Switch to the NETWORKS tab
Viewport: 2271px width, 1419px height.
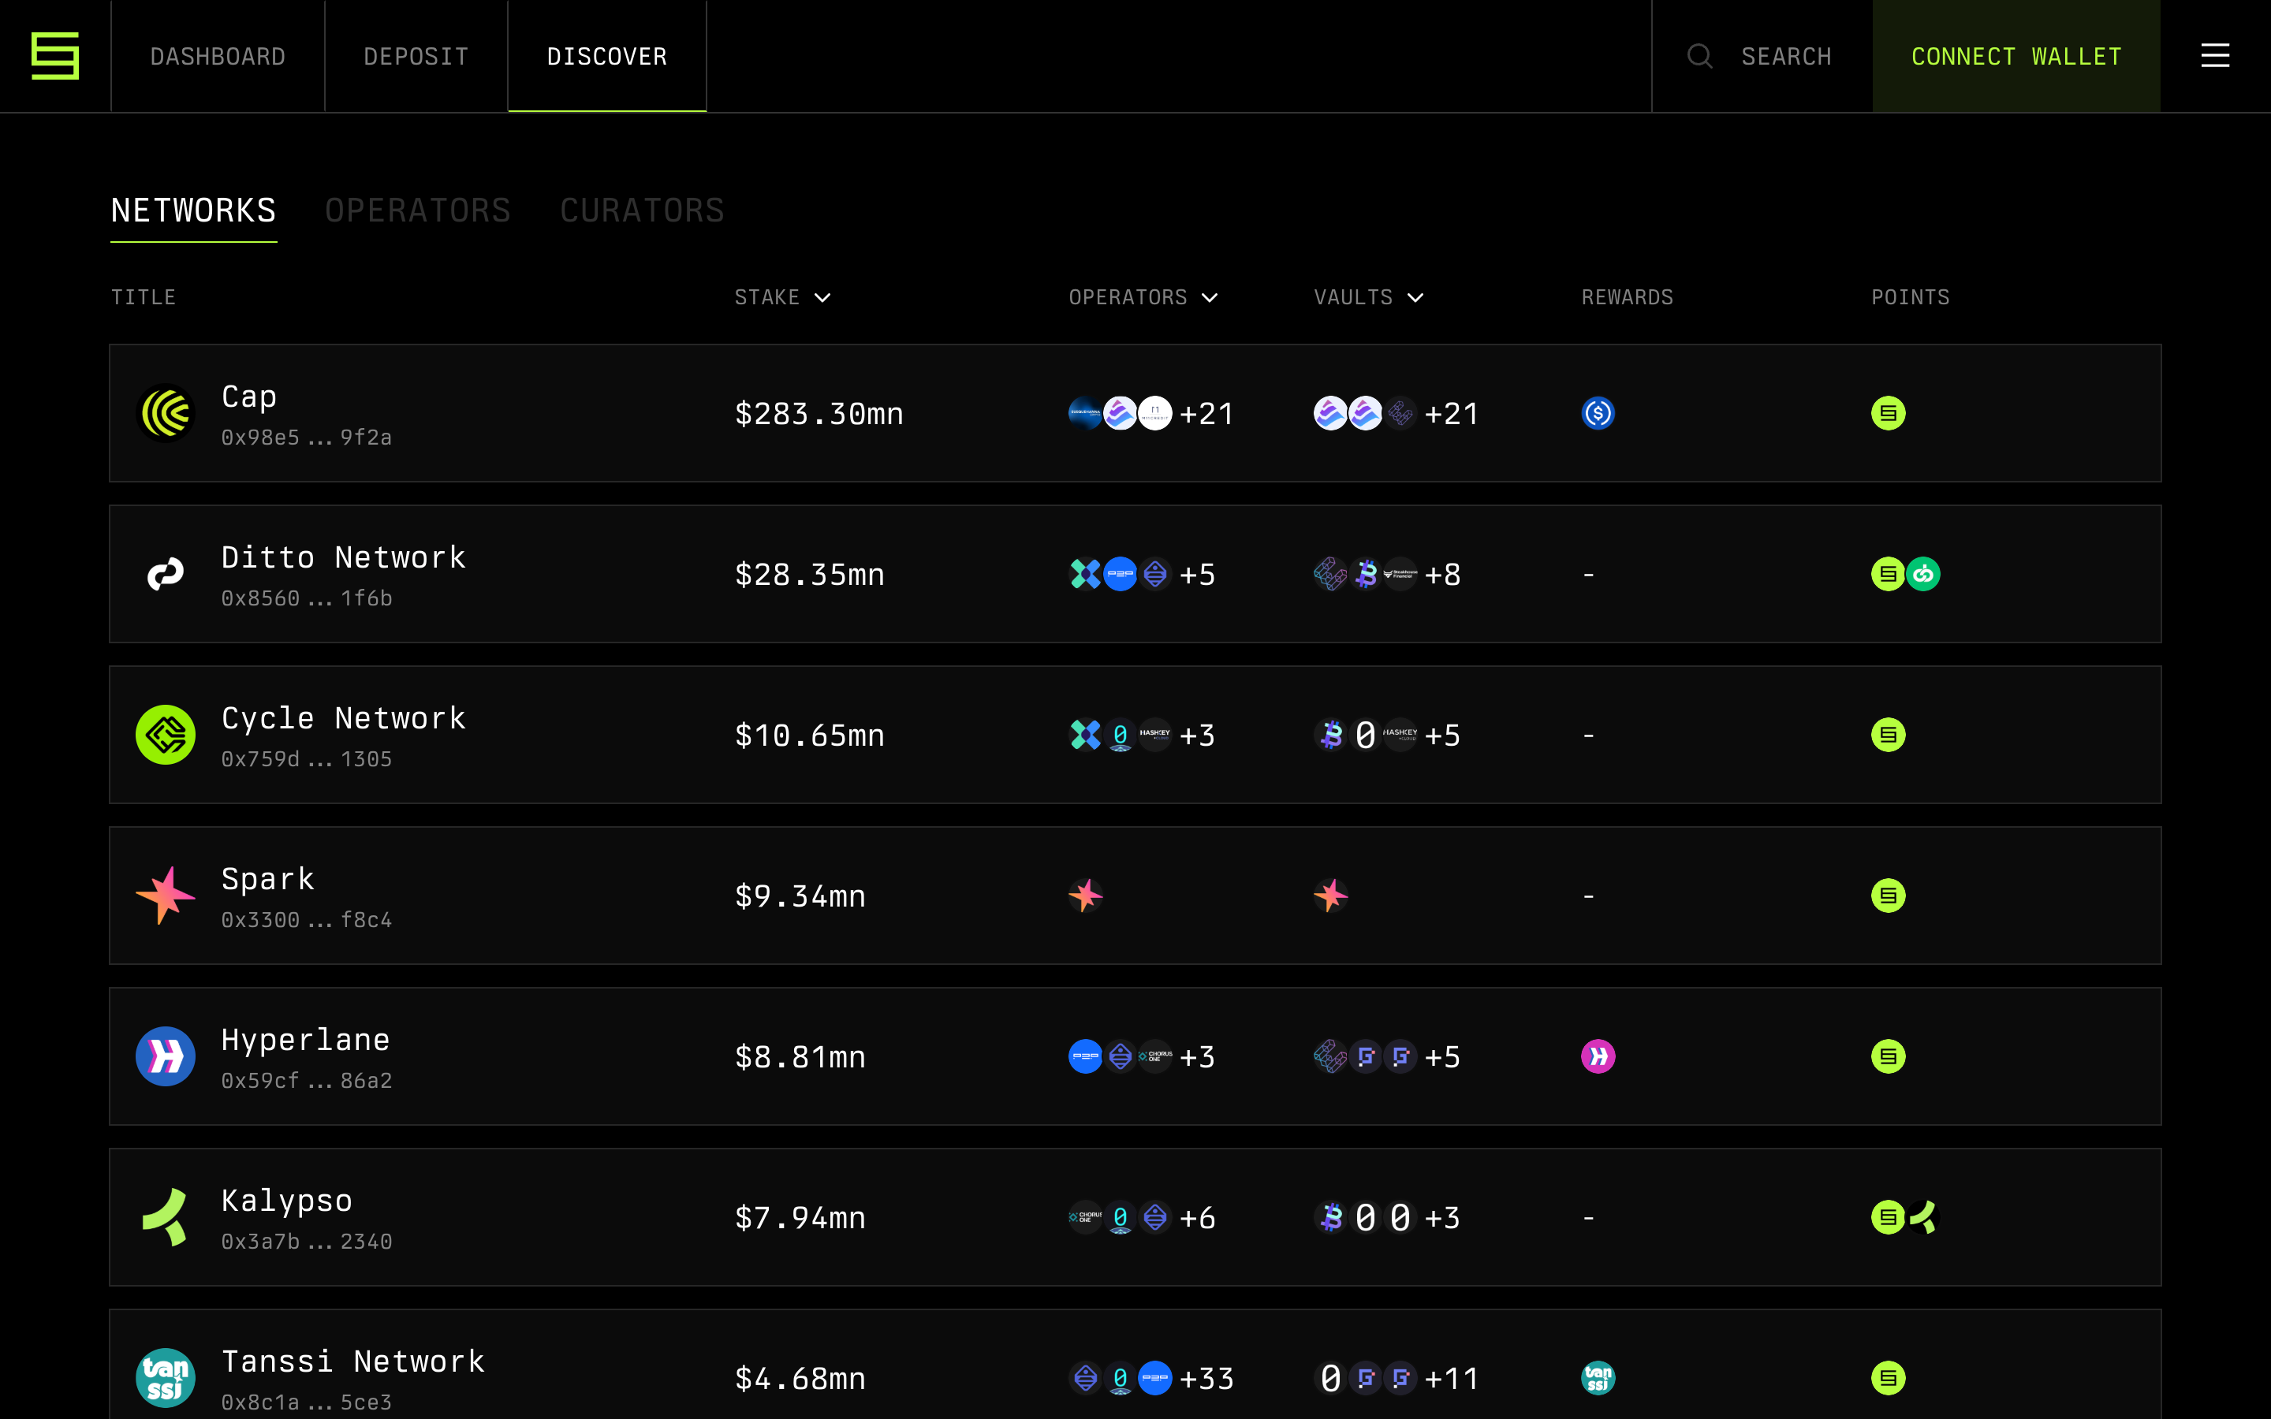(x=193, y=210)
